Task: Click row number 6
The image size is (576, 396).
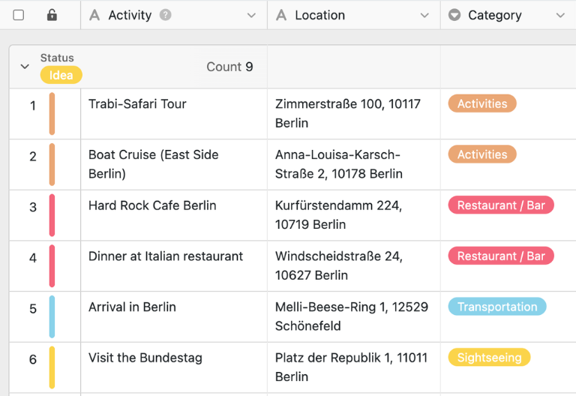Action: [33, 359]
